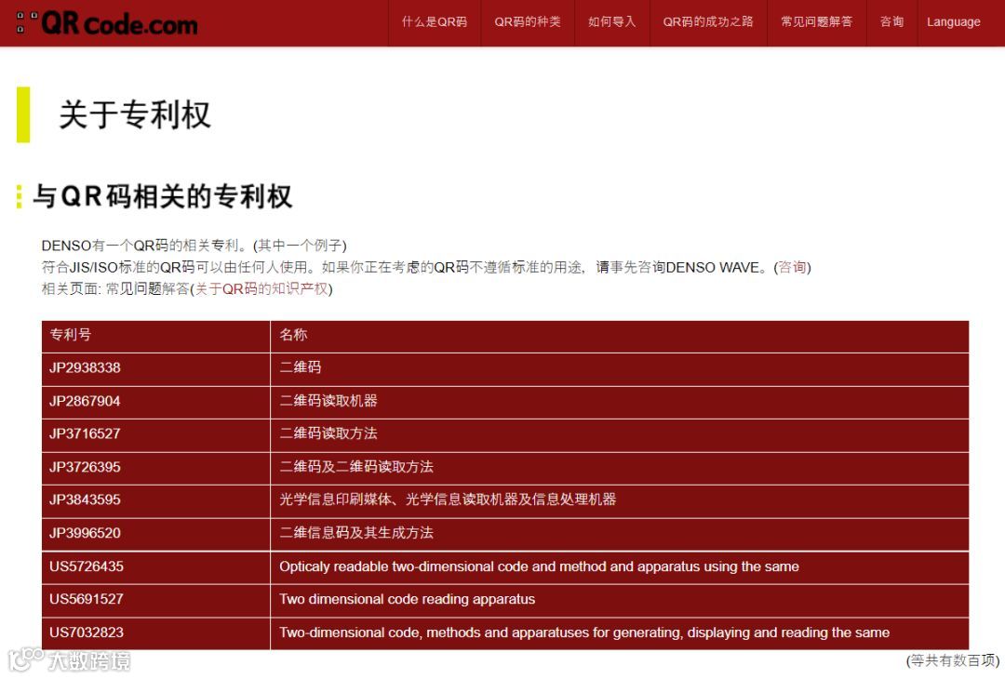Select patent number US5691527
Screen dimensions: 1005x679
[x=87, y=599]
